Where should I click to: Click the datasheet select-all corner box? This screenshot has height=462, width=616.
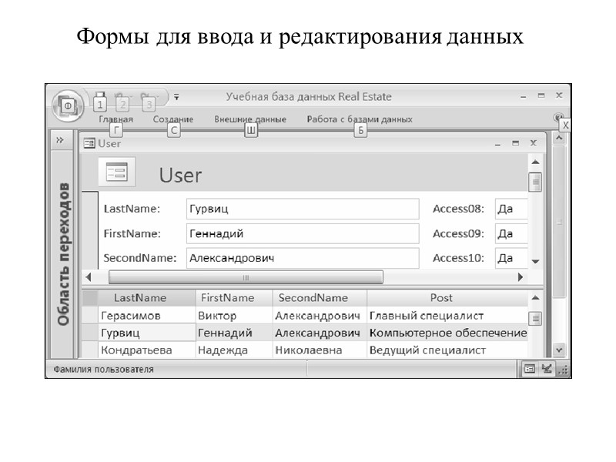click(x=90, y=298)
